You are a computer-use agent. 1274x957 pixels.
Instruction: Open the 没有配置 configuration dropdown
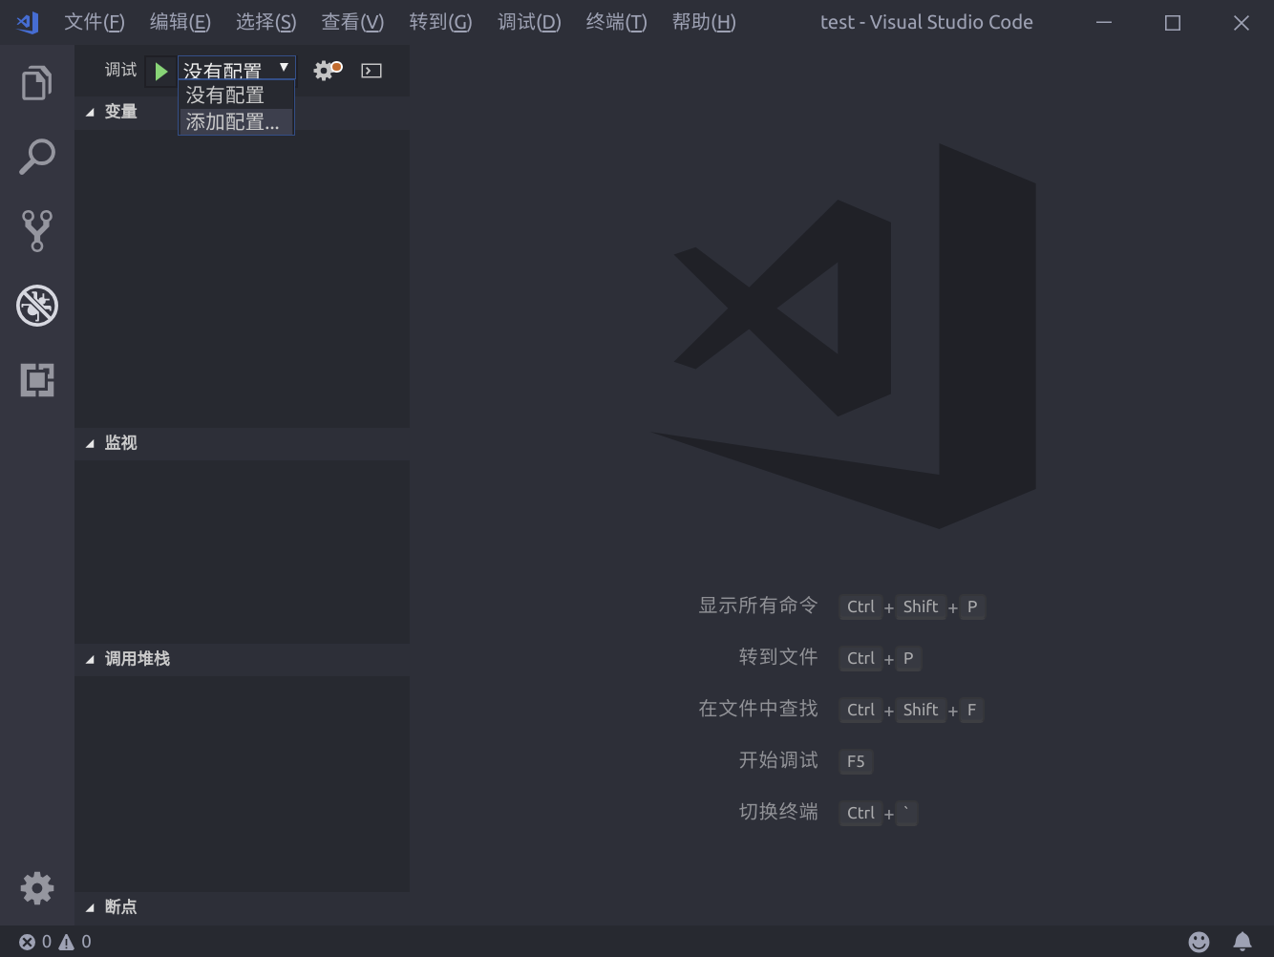coord(237,69)
